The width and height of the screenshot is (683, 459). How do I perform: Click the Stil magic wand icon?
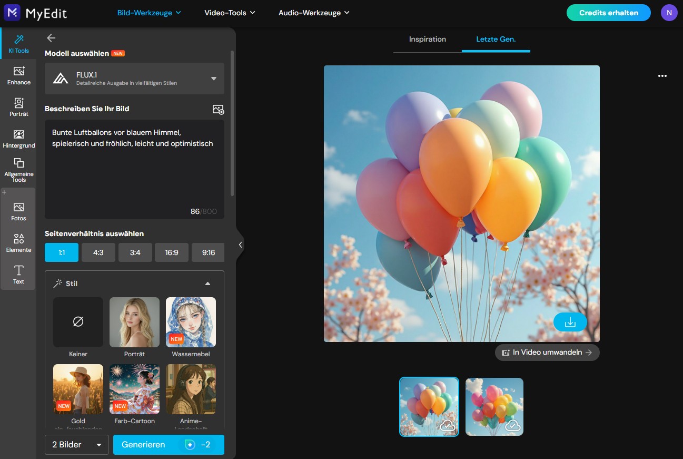pos(58,284)
